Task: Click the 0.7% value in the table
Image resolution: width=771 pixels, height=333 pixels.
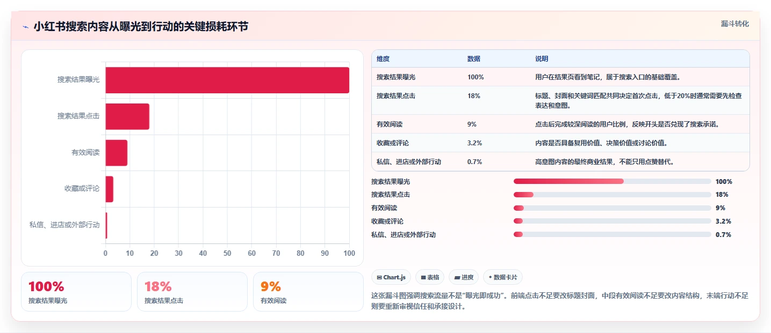Action: pos(474,162)
